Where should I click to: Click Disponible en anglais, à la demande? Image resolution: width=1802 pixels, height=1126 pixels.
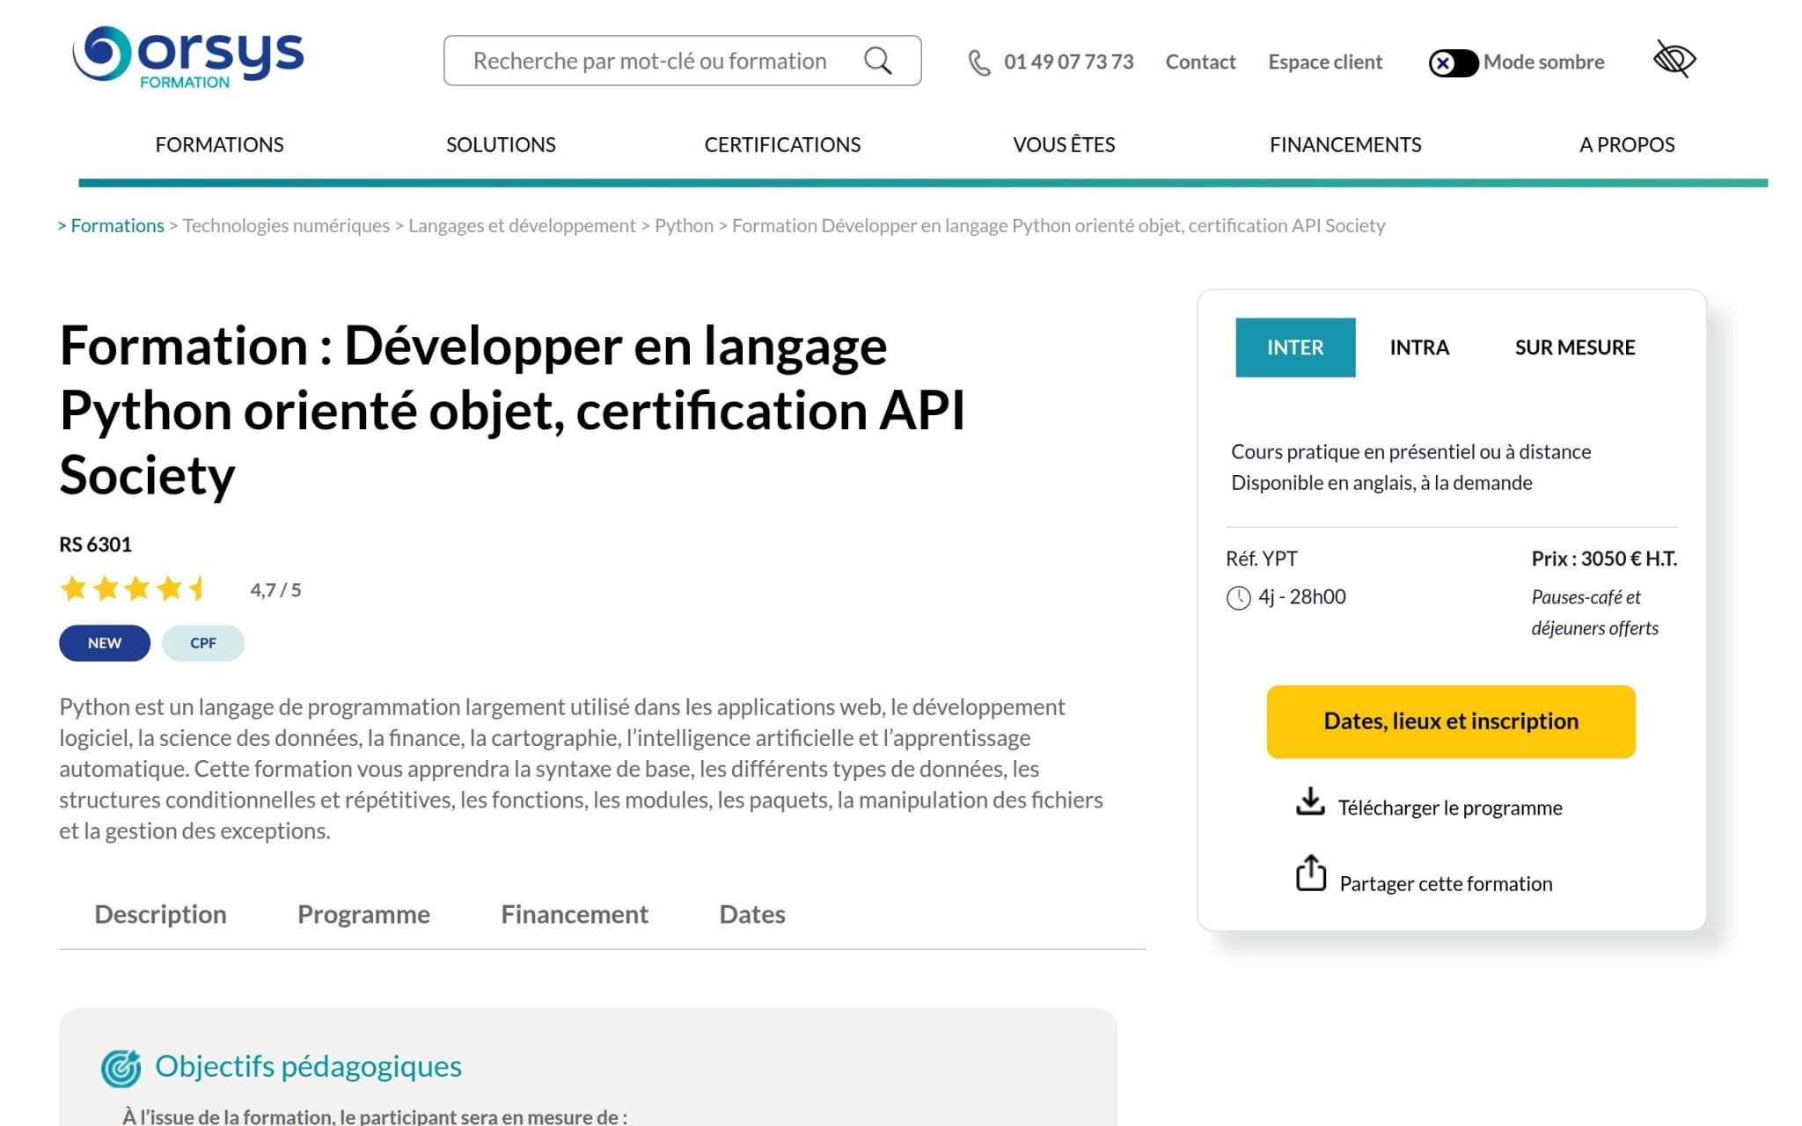pos(1381,482)
